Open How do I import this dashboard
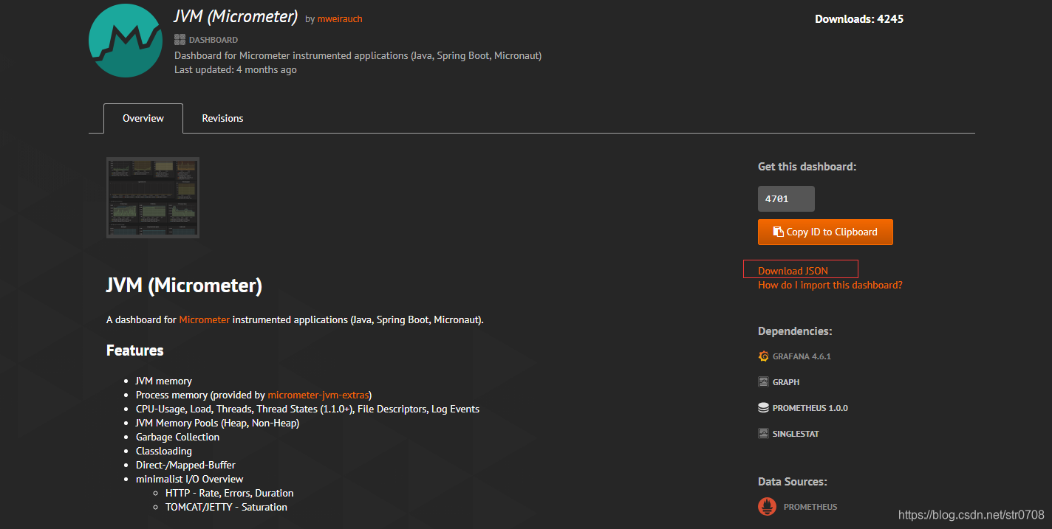1052x529 pixels. click(830, 285)
